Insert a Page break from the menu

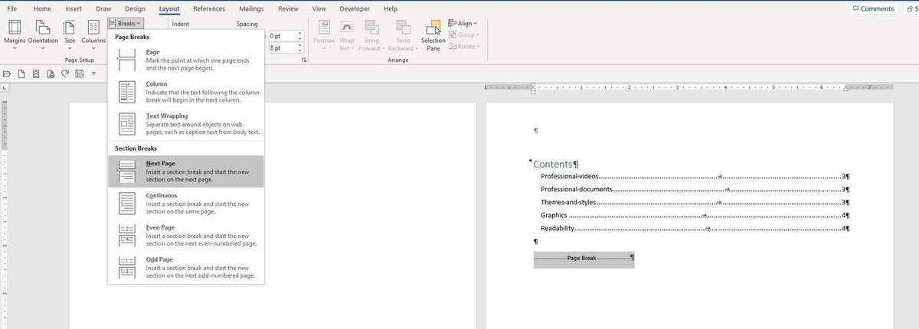click(x=186, y=60)
